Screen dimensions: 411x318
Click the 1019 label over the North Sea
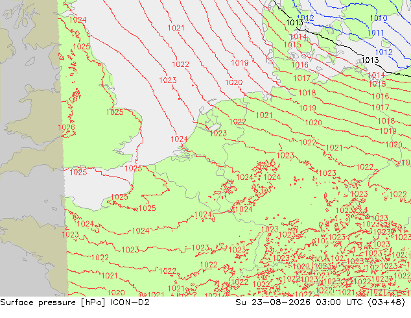(x=240, y=63)
